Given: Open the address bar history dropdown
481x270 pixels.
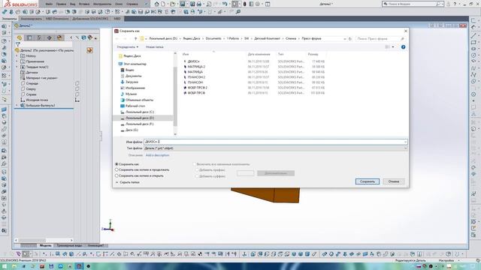Looking at the screenshot, I should click(x=345, y=39).
